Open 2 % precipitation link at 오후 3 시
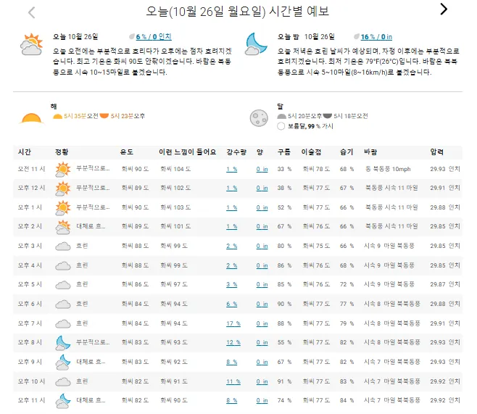Screen dimensions: 477x414 coord(231,246)
